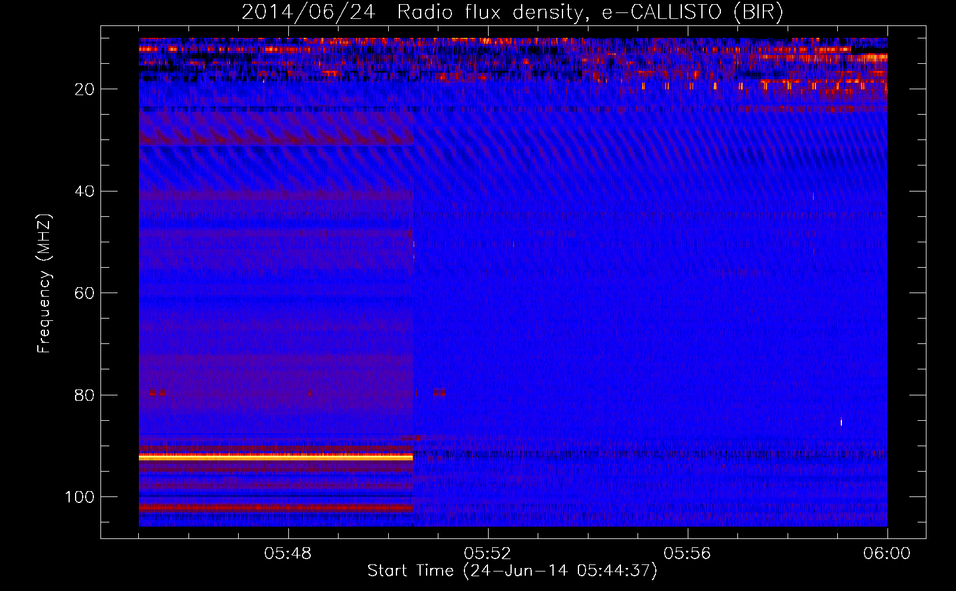Image resolution: width=956 pixels, height=591 pixels.
Task: Click the 60 MHz frequency tick label
Action: (x=85, y=293)
